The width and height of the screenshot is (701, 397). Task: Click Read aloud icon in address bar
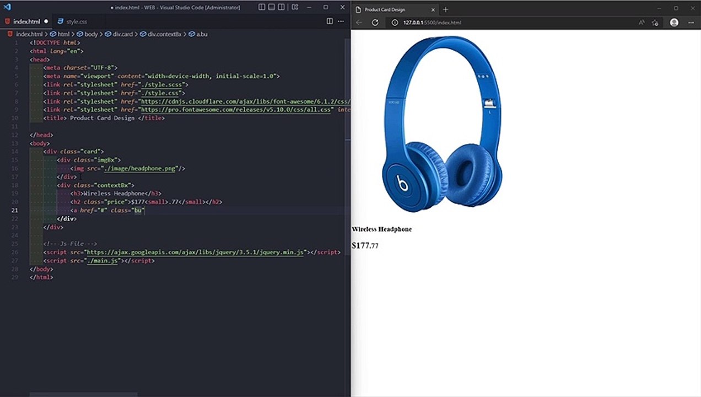(x=641, y=23)
